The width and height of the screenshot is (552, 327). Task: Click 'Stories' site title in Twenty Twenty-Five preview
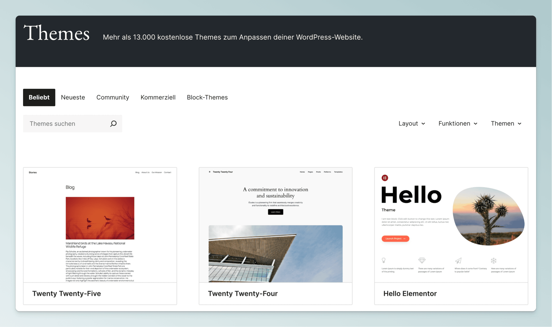(33, 172)
